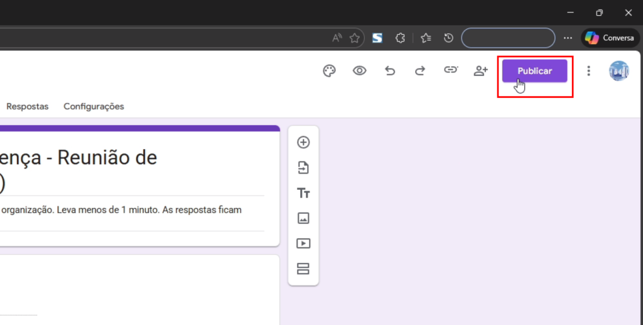Open the Copilot Conversa button
Image resolution: width=643 pixels, height=325 pixels.
point(609,38)
